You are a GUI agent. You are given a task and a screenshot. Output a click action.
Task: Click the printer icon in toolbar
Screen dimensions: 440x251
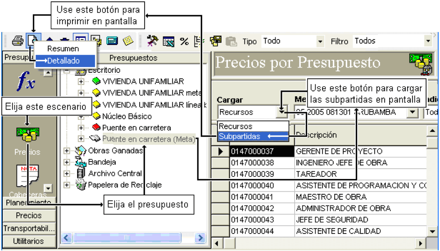click(18, 41)
